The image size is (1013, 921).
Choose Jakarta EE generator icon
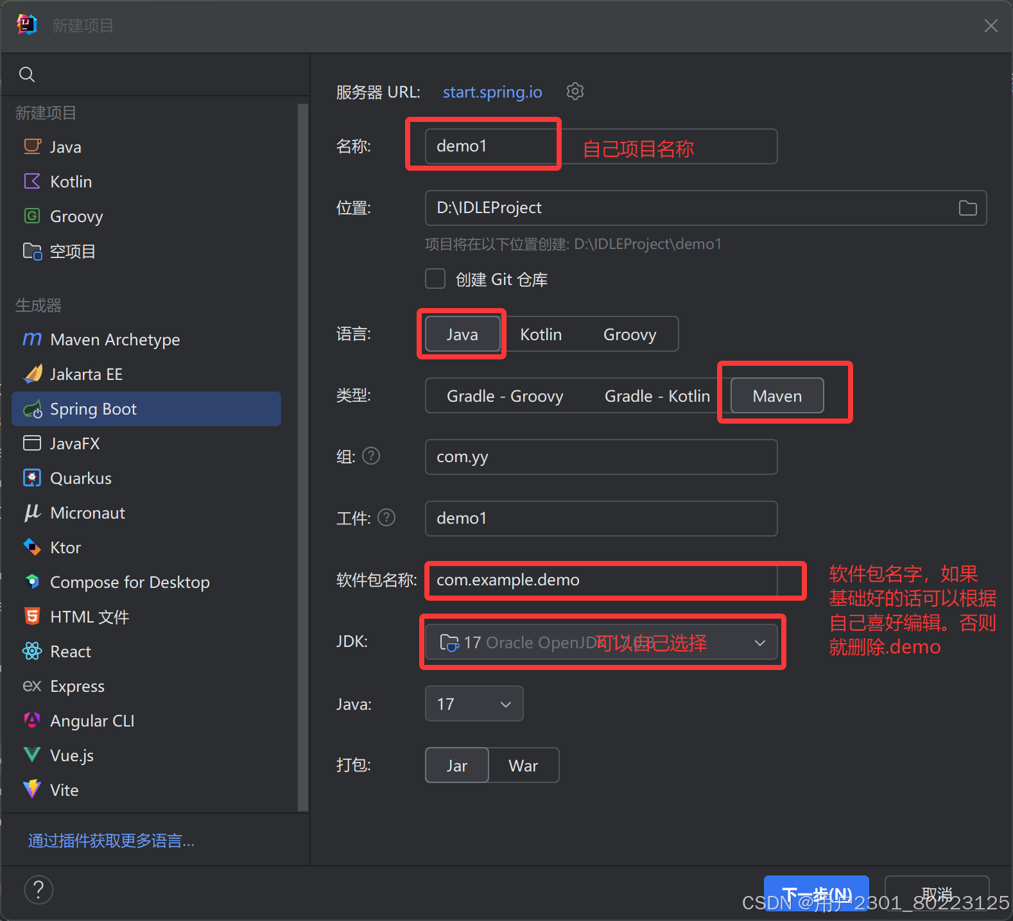(32, 374)
